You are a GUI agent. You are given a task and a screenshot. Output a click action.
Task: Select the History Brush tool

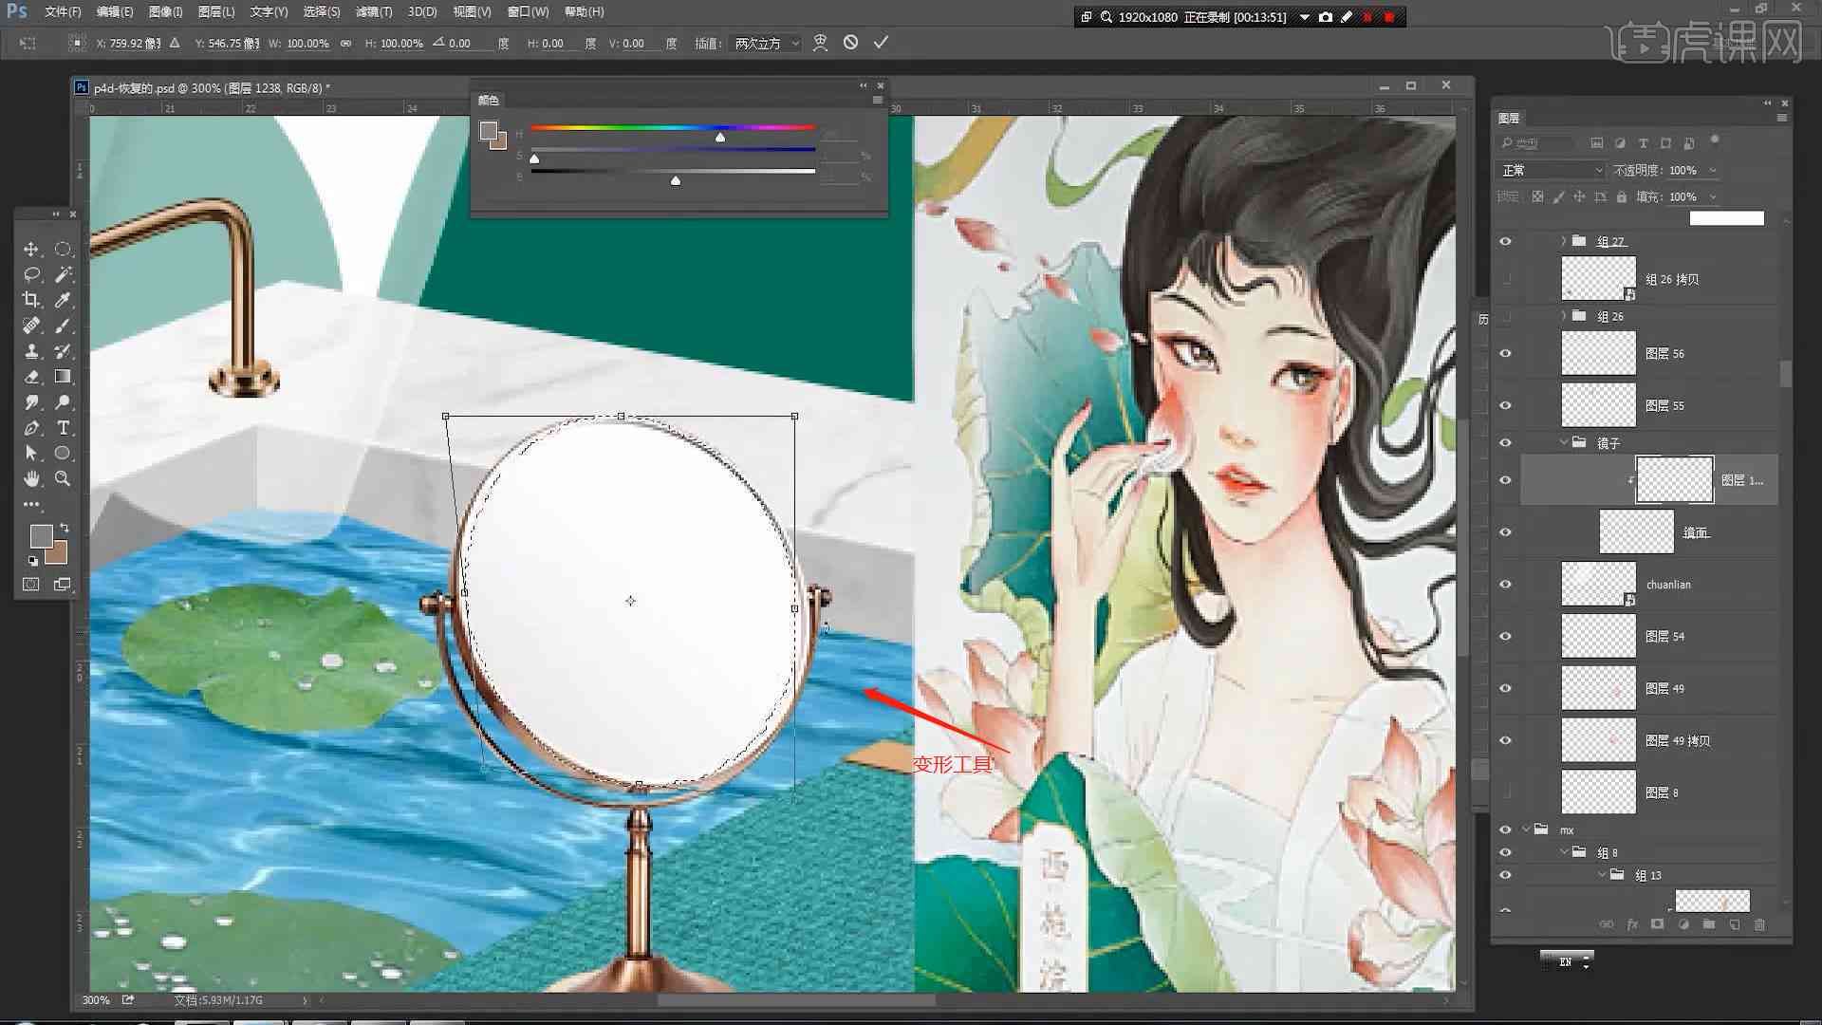[x=63, y=351]
